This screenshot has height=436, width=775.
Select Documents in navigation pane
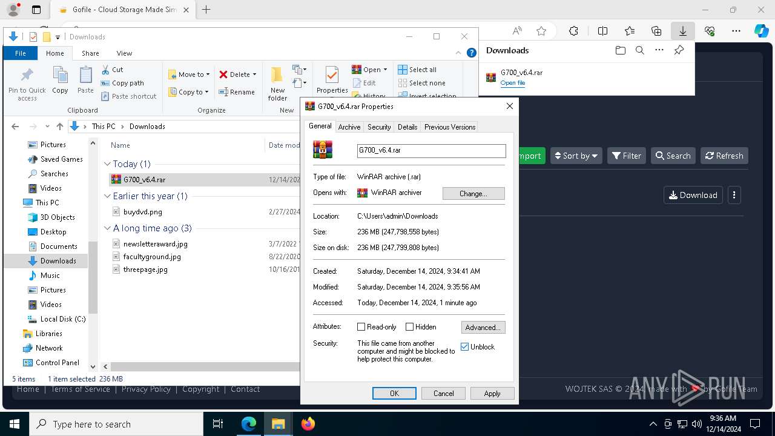tap(59, 246)
